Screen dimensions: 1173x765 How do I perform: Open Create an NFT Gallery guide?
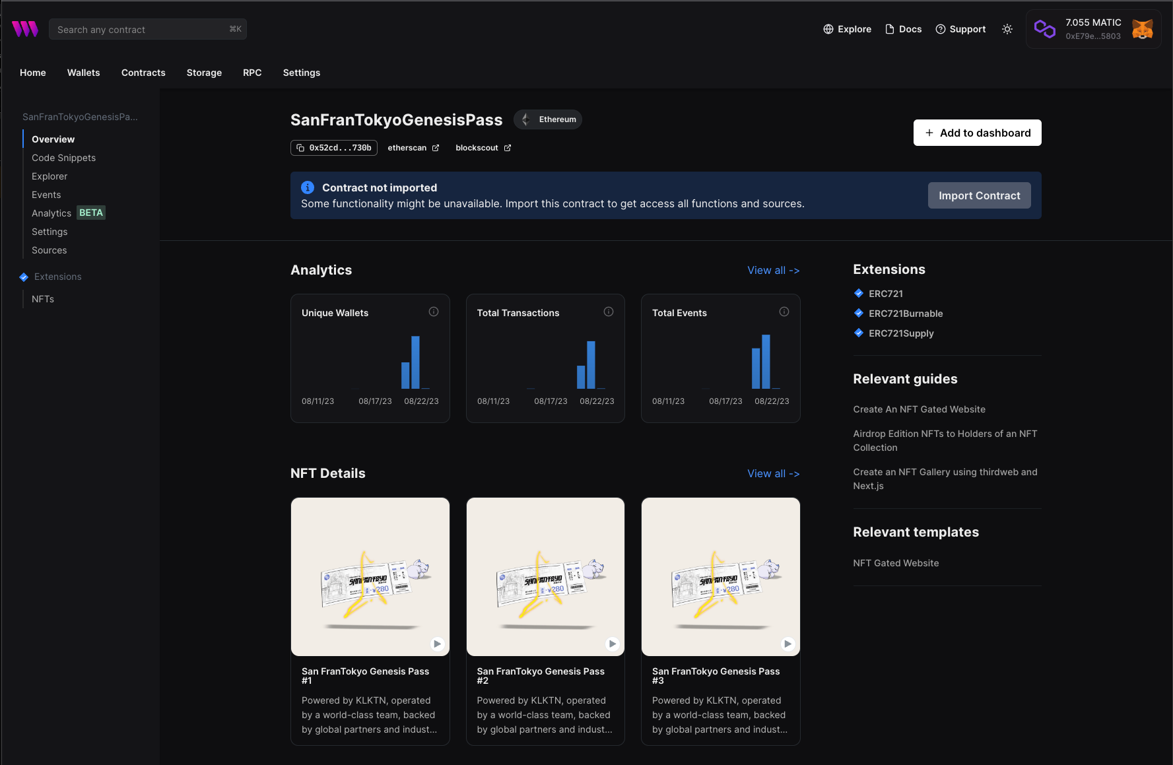coord(945,479)
